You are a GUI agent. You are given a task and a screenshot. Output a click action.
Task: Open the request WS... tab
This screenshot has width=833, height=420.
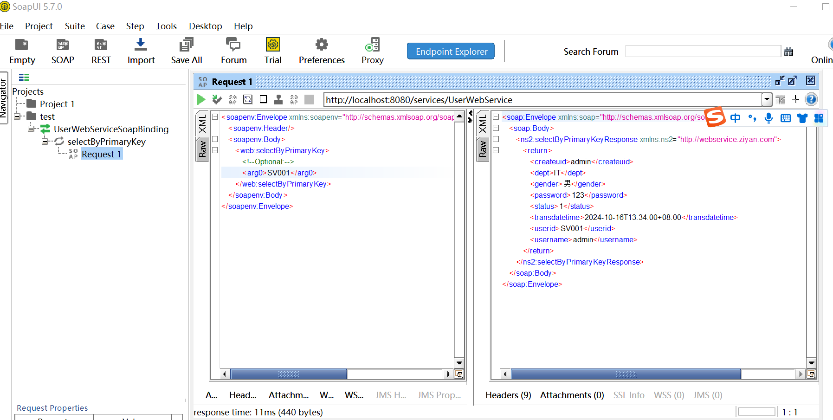[354, 395]
